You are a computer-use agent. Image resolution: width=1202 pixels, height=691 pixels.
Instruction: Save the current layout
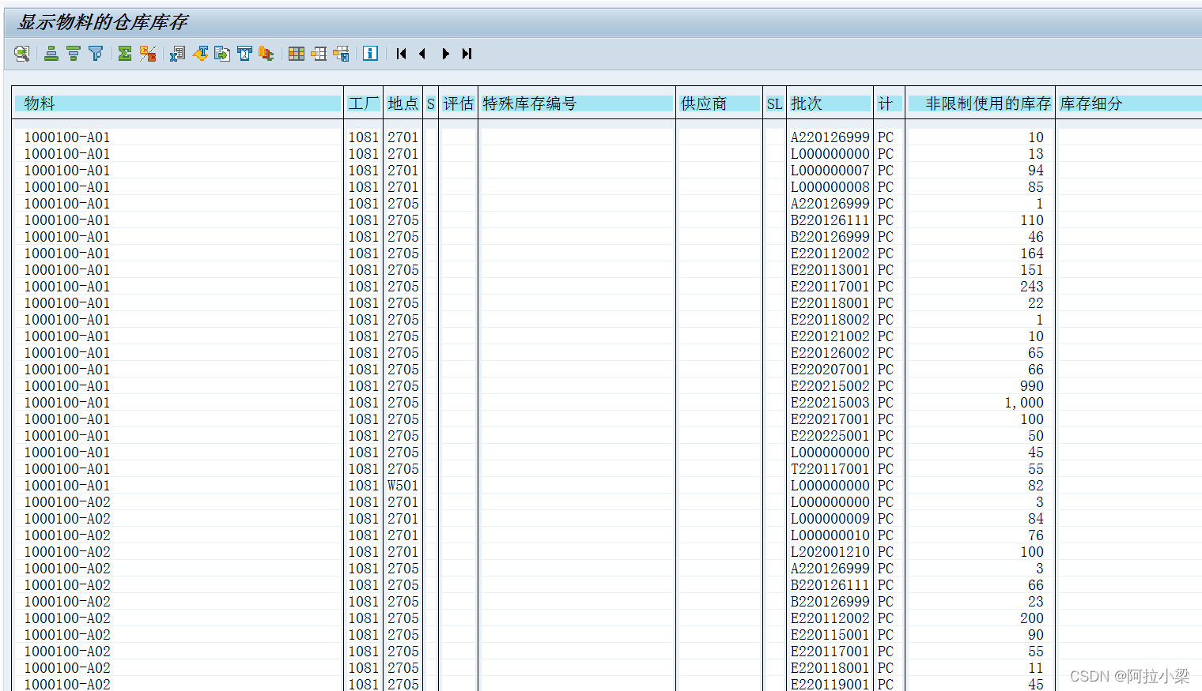tap(341, 54)
